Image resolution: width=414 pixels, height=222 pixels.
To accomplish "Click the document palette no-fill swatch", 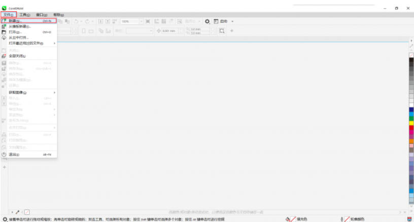I will [x=27, y=212].
